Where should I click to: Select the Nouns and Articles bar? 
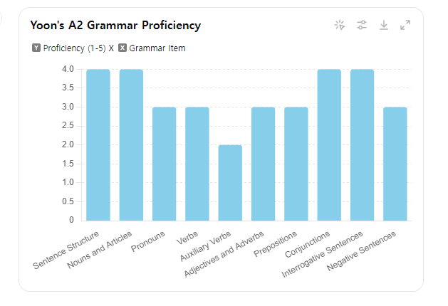[x=131, y=145]
